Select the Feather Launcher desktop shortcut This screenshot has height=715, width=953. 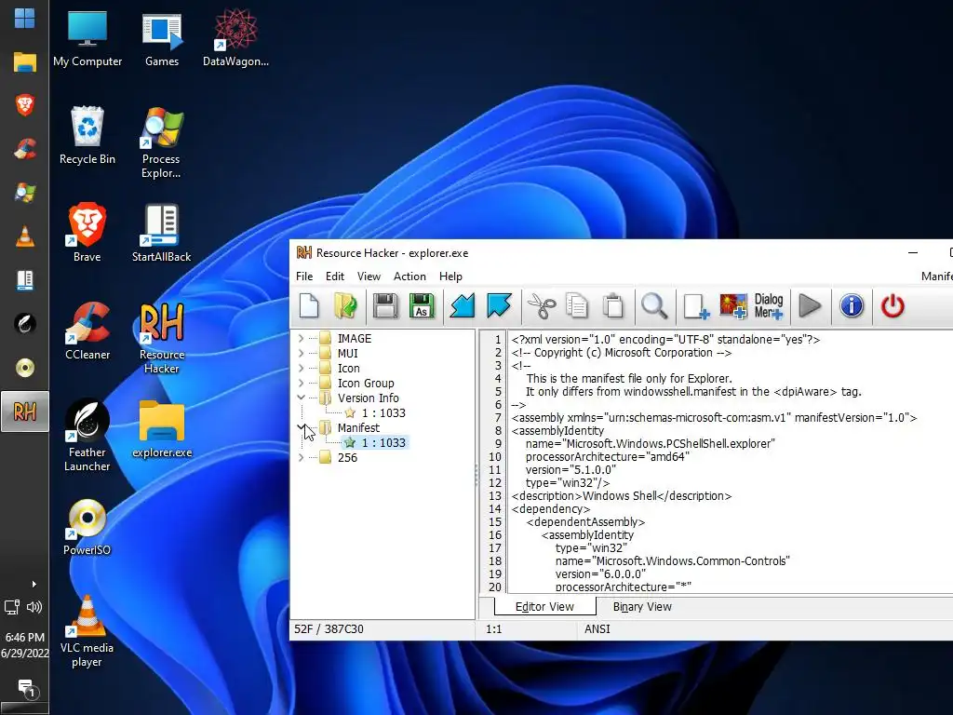coord(87,436)
